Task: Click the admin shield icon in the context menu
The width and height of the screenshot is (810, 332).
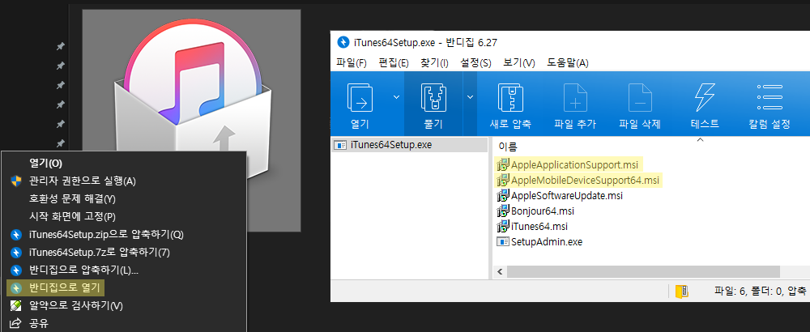Action: 16,181
